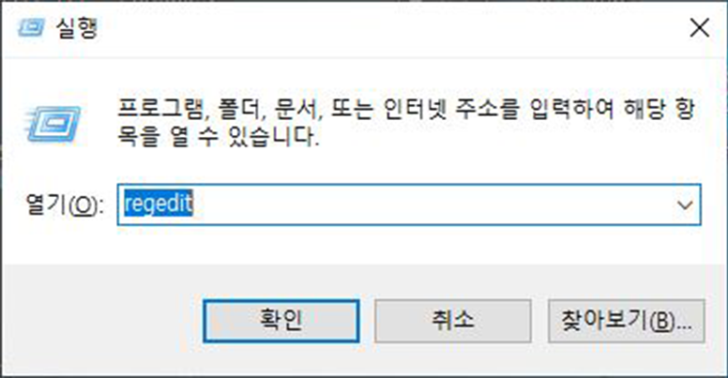
Task: Click the description line ending with 있습니다
Action: coord(219,137)
